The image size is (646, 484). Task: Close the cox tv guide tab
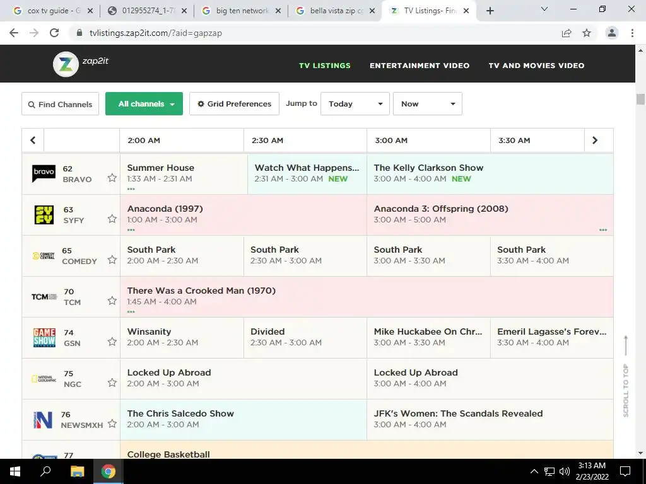(90, 11)
